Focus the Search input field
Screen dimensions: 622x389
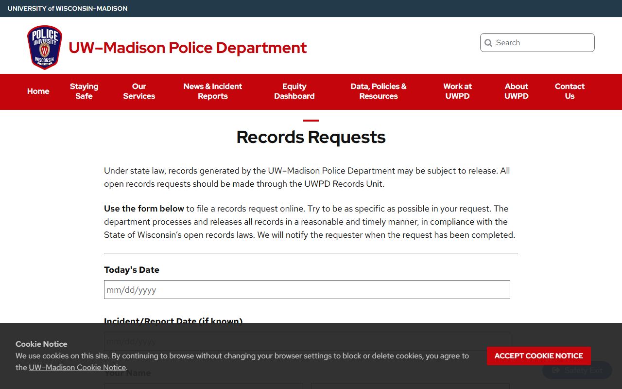tap(537, 43)
